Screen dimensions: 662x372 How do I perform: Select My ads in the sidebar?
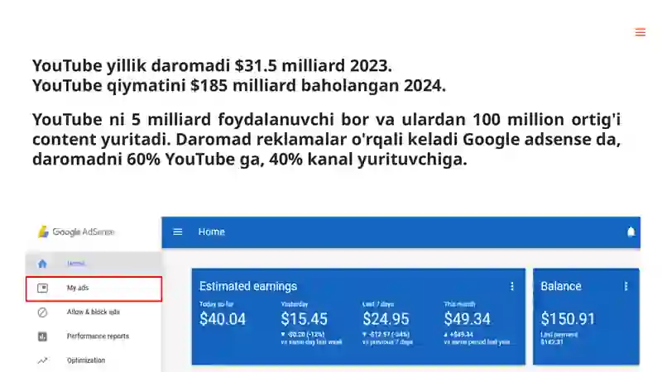coord(94,289)
